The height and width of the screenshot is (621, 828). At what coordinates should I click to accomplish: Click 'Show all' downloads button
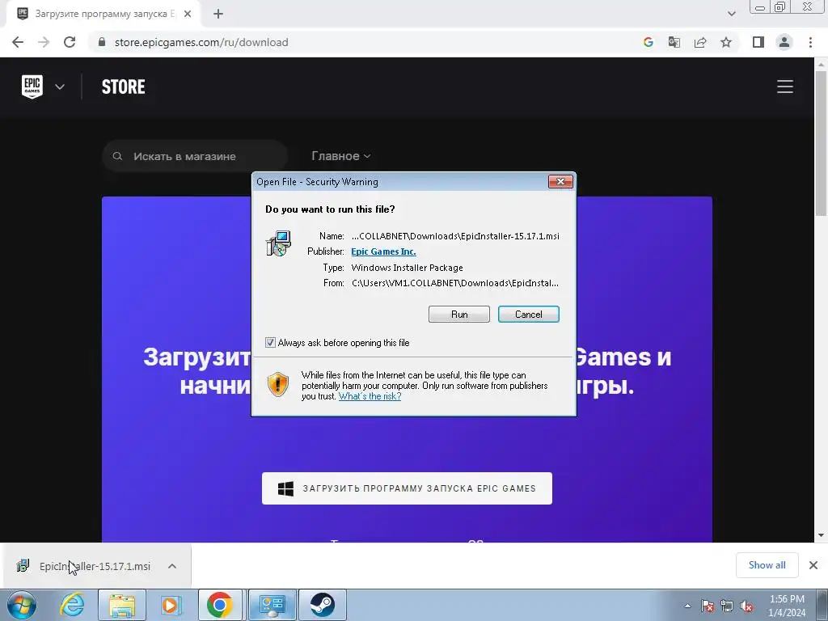(x=767, y=565)
